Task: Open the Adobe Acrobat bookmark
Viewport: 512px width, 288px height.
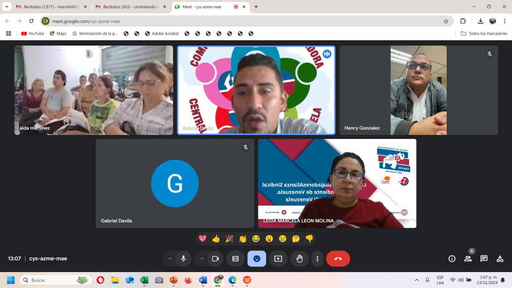Action: (162, 34)
